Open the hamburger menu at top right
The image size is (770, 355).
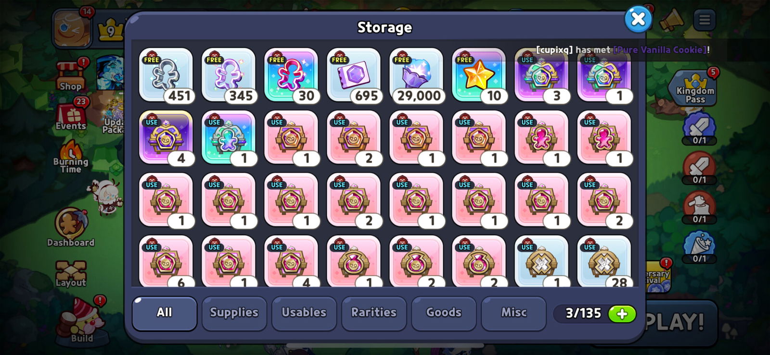705,20
